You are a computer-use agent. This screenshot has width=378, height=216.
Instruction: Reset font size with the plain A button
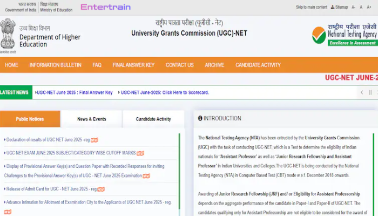click(361, 7)
